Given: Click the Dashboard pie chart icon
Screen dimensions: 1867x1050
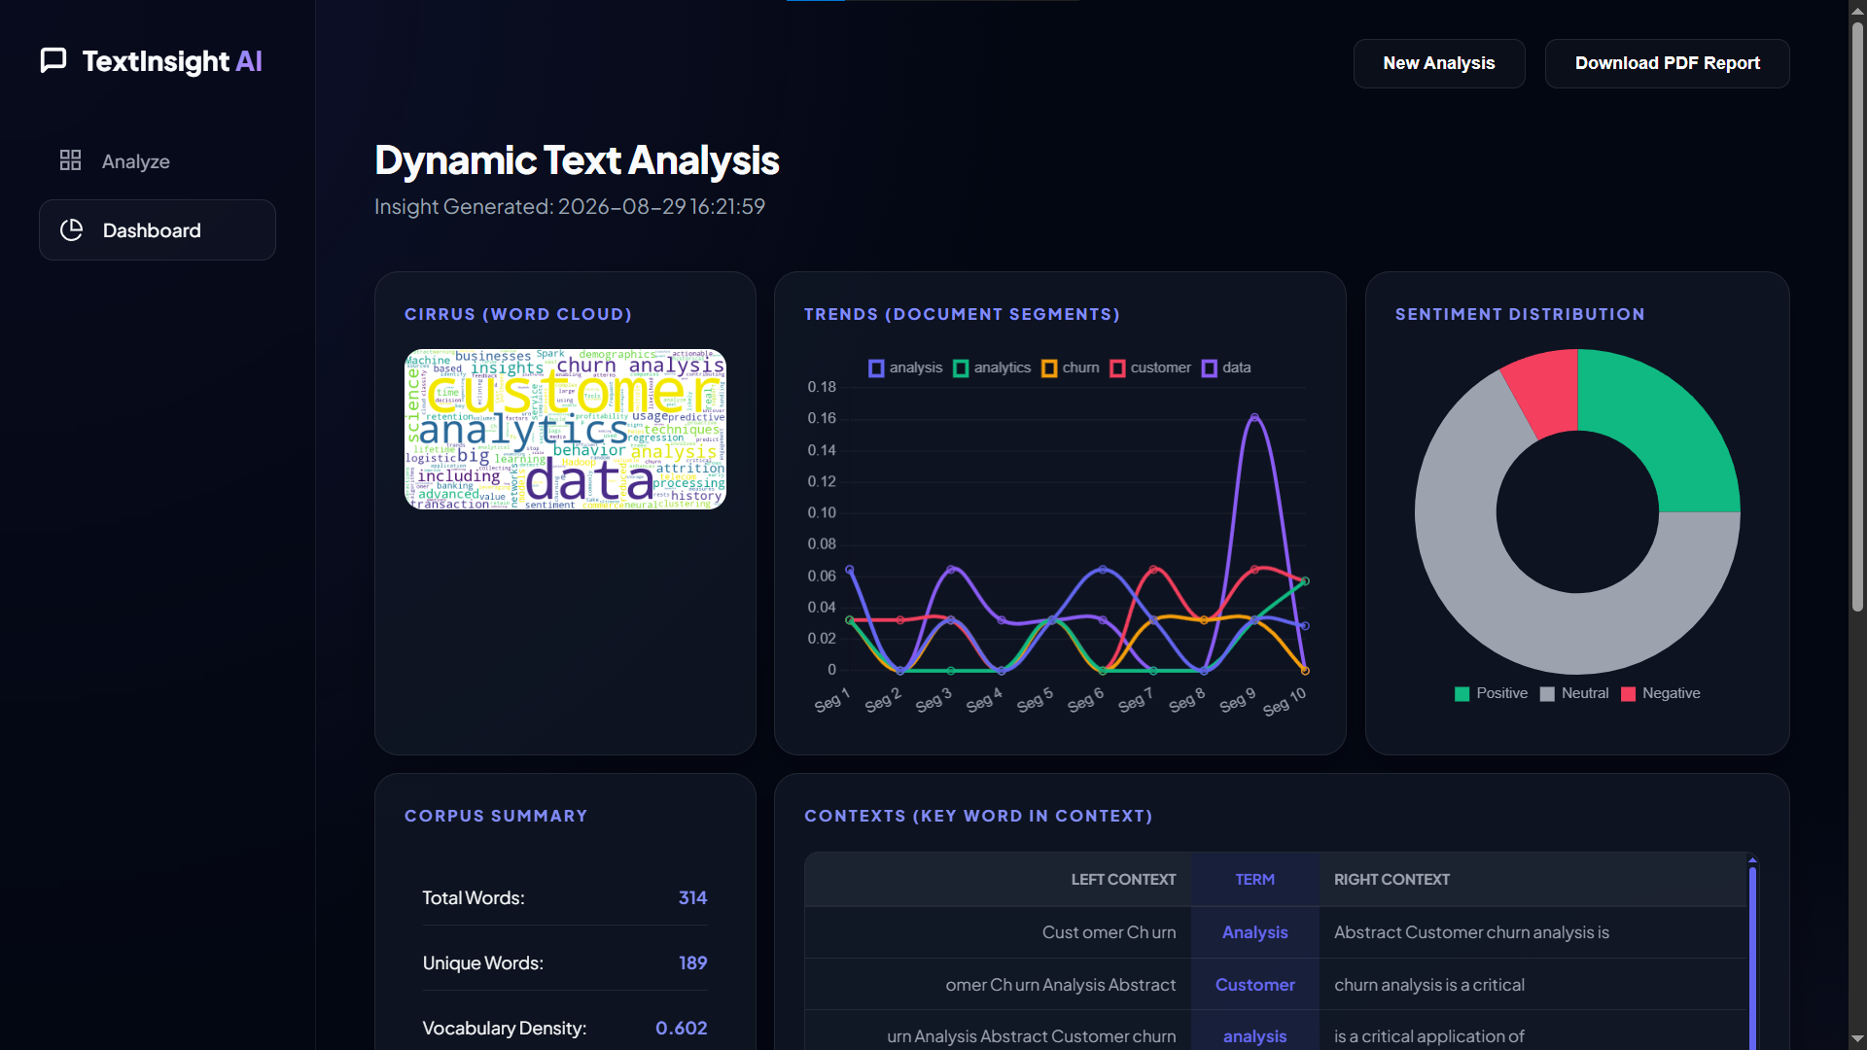Looking at the screenshot, I should (71, 229).
